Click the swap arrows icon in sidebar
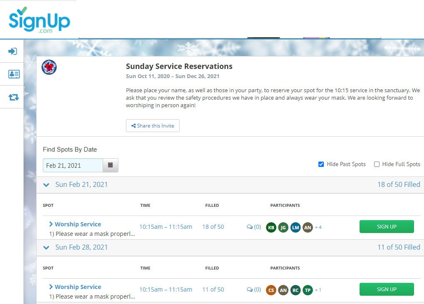424x304 pixels. (x=14, y=97)
